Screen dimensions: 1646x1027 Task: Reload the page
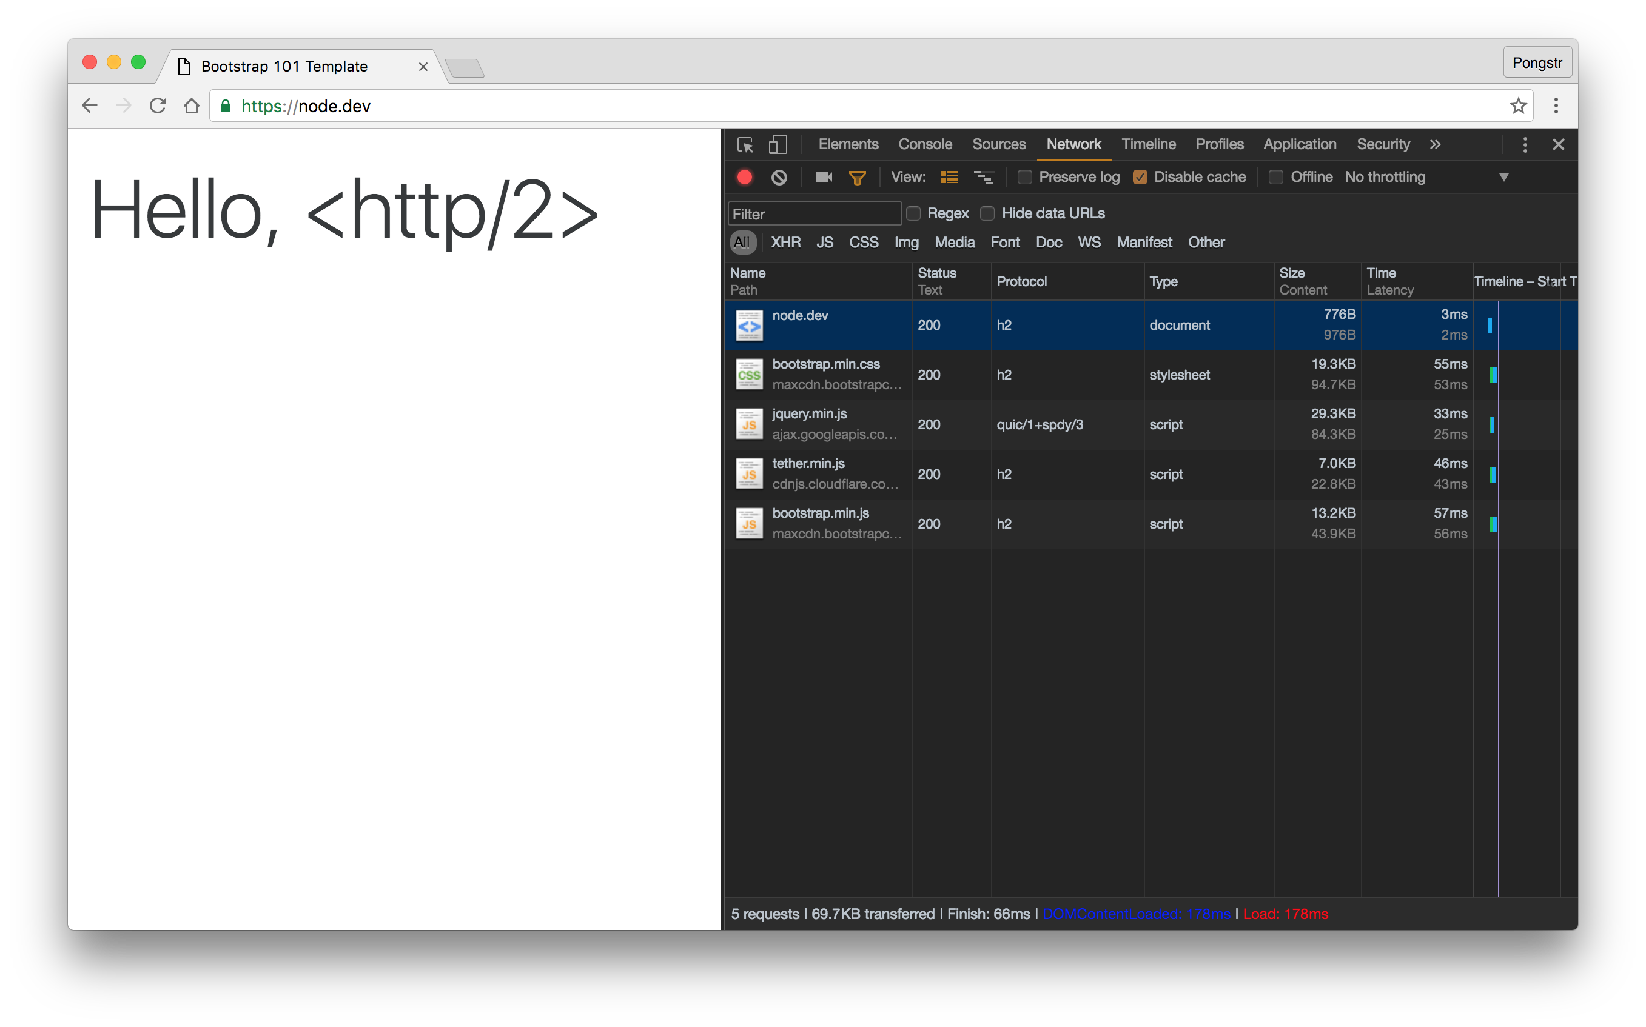click(158, 106)
